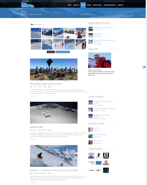Click the site logo in the header
147x185 pixels.
click(x=28, y=5)
